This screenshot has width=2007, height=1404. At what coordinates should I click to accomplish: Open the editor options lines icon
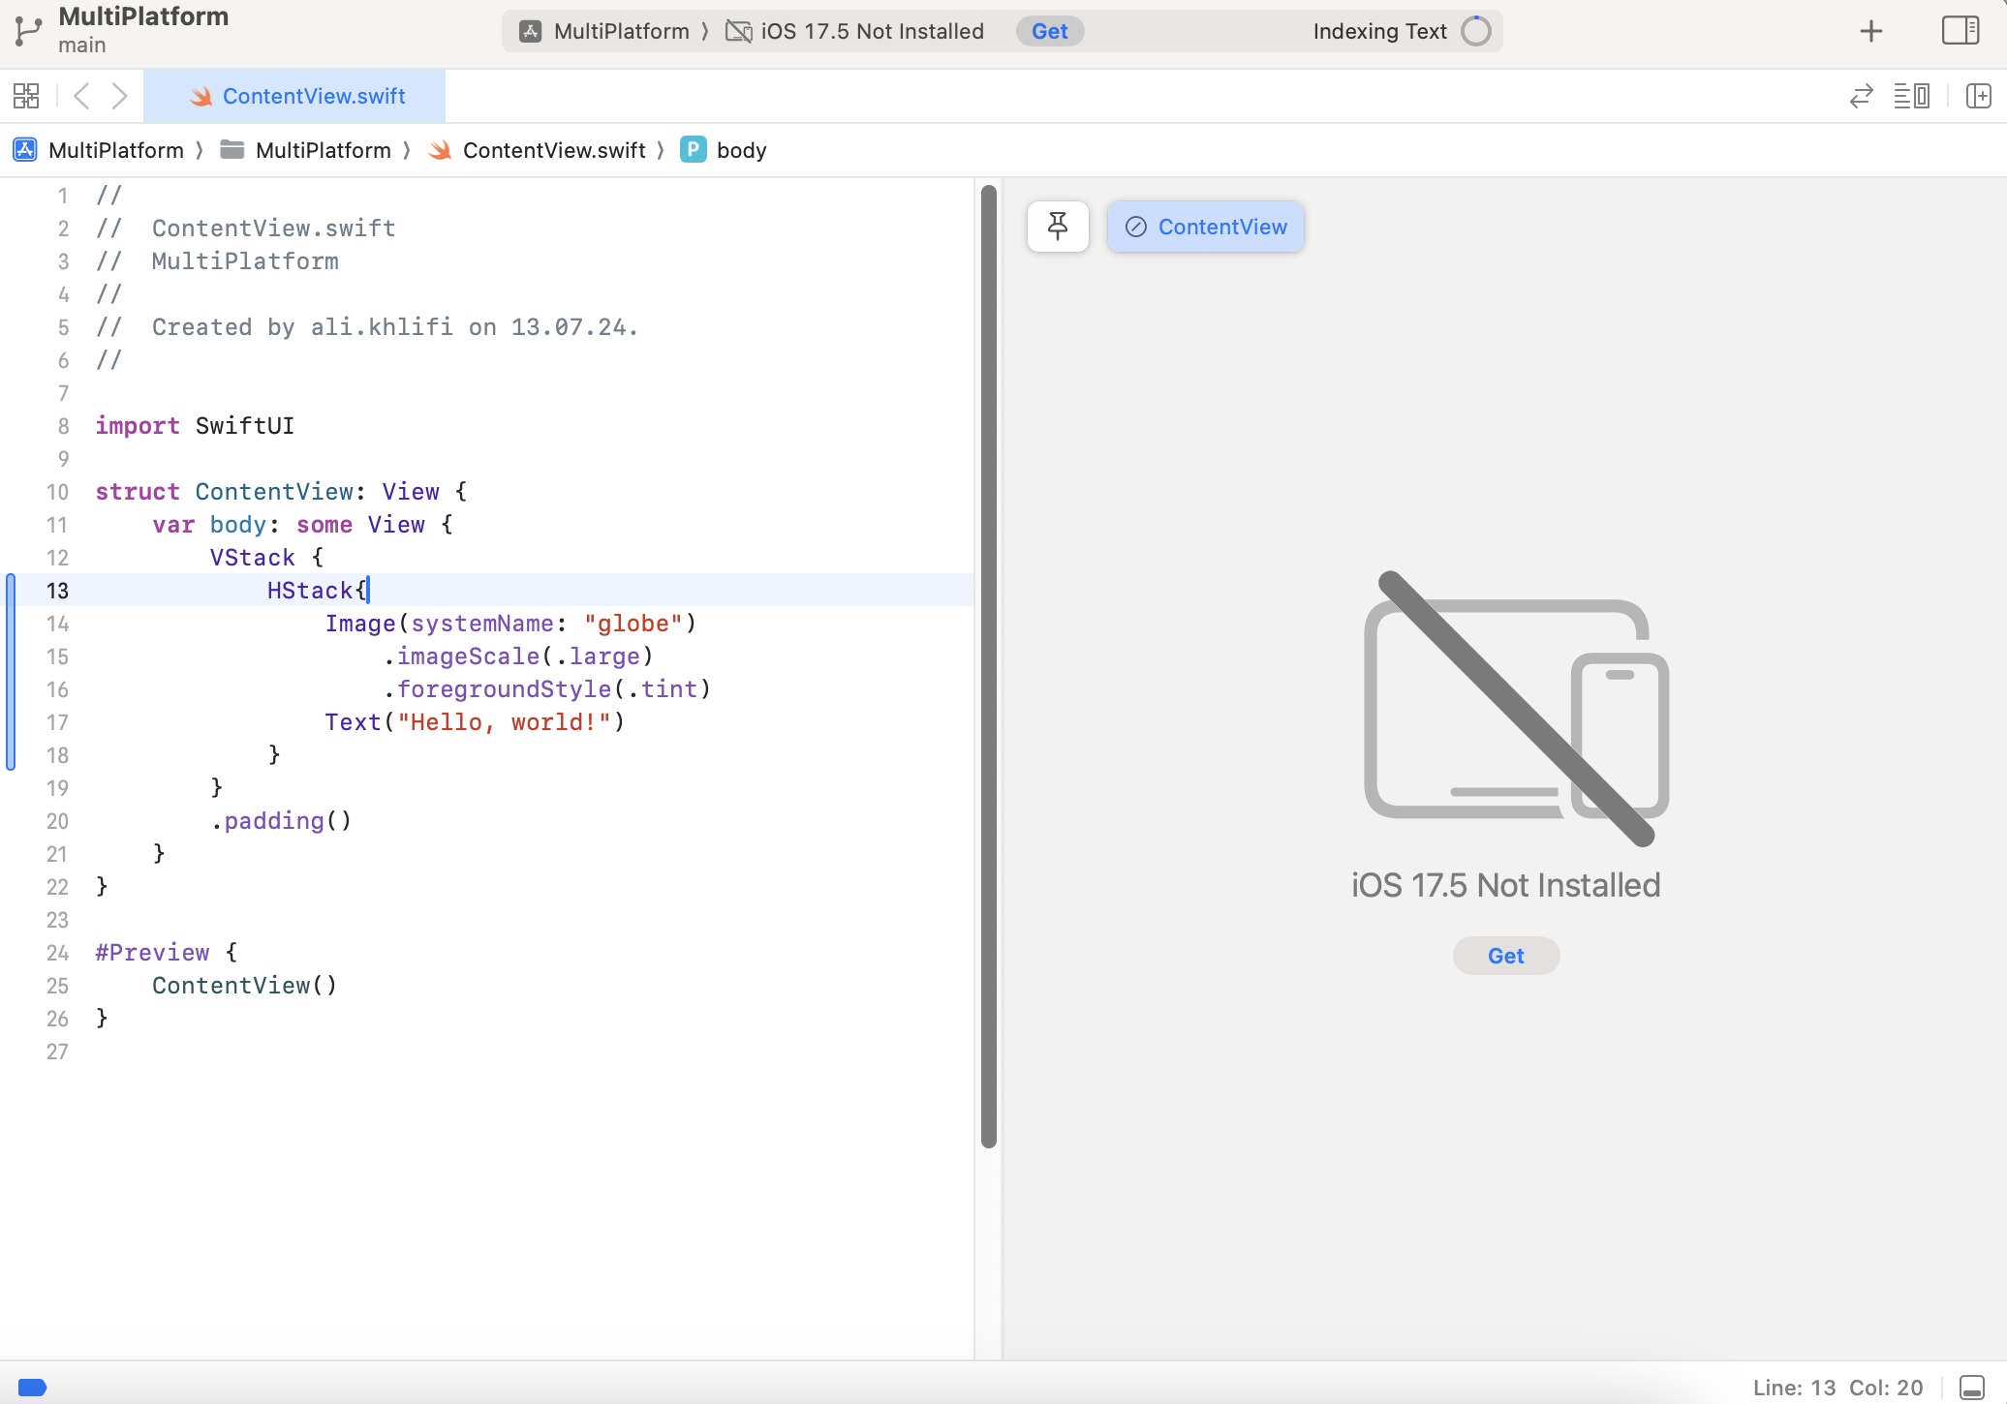click(1911, 96)
